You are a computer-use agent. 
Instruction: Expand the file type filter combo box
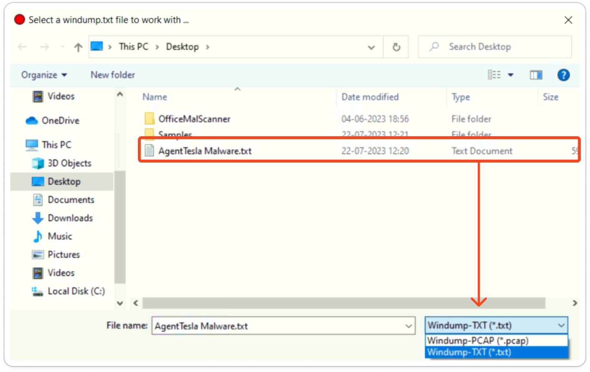coord(561,326)
